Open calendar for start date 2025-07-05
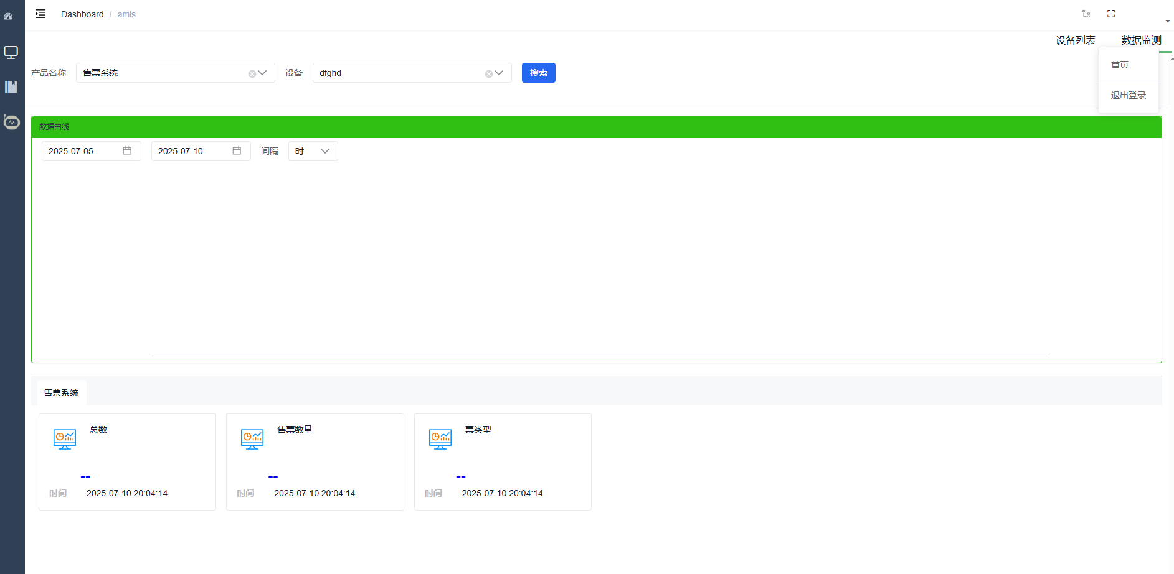This screenshot has height=574, width=1174. (127, 150)
